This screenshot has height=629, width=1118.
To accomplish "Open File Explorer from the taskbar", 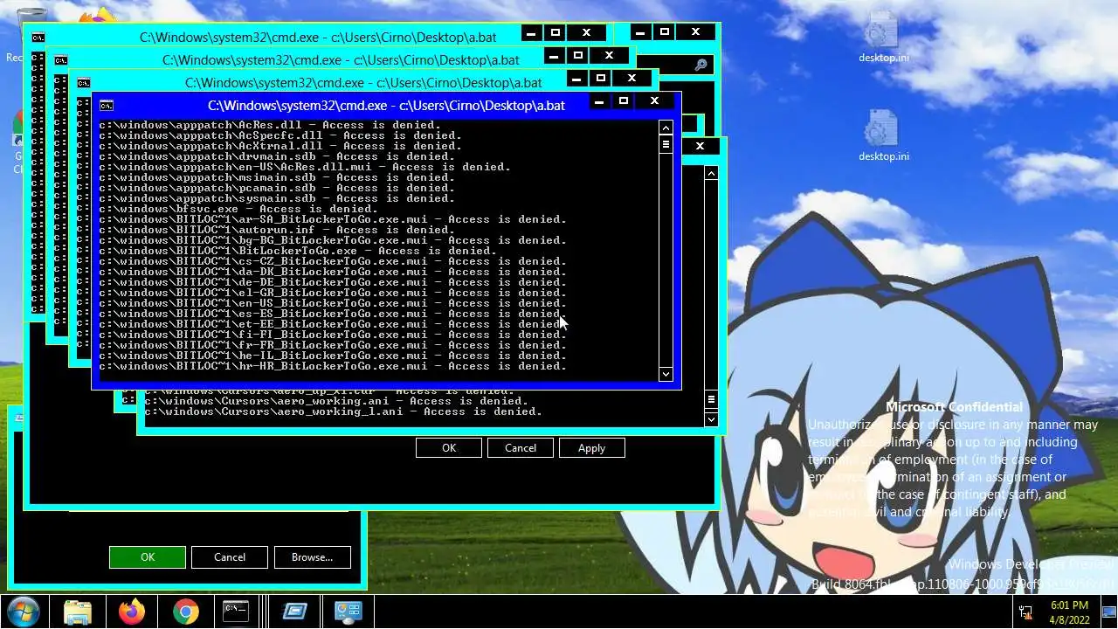I will (78, 612).
